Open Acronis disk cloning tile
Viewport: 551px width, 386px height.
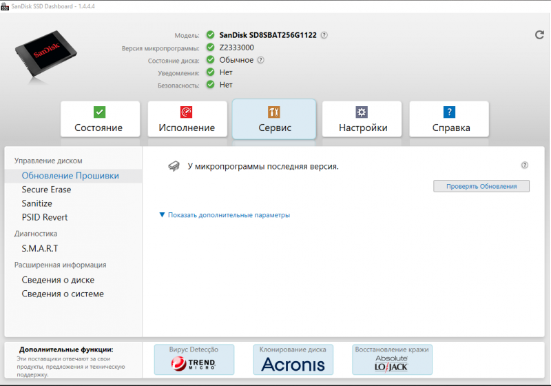(x=293, y=360)
